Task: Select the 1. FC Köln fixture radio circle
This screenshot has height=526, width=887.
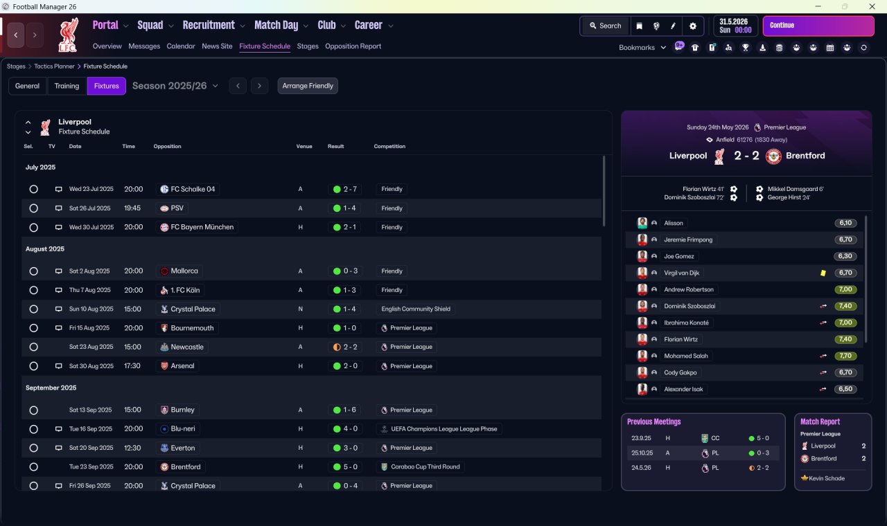Action: click(33, 290)
